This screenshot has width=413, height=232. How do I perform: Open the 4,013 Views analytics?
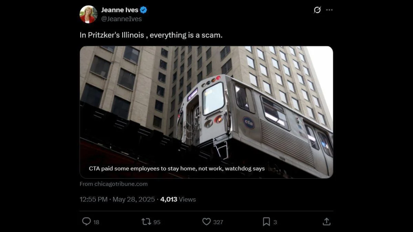pyautogui.click(x=178, y=199)
